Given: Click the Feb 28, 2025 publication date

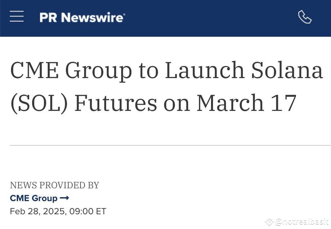Looking at the screenshot, I should [x=38, y=212].
